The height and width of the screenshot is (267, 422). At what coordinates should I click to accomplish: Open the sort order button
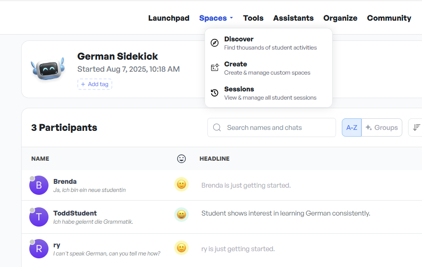pyautogui.click(x=415, y=127)
